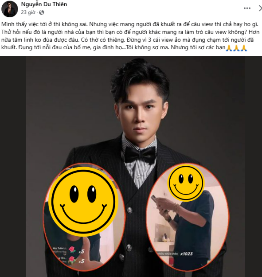Open the three-dot post options menu
The width and height of the screenshot is (262, 277).
click(x=247, y=8)
